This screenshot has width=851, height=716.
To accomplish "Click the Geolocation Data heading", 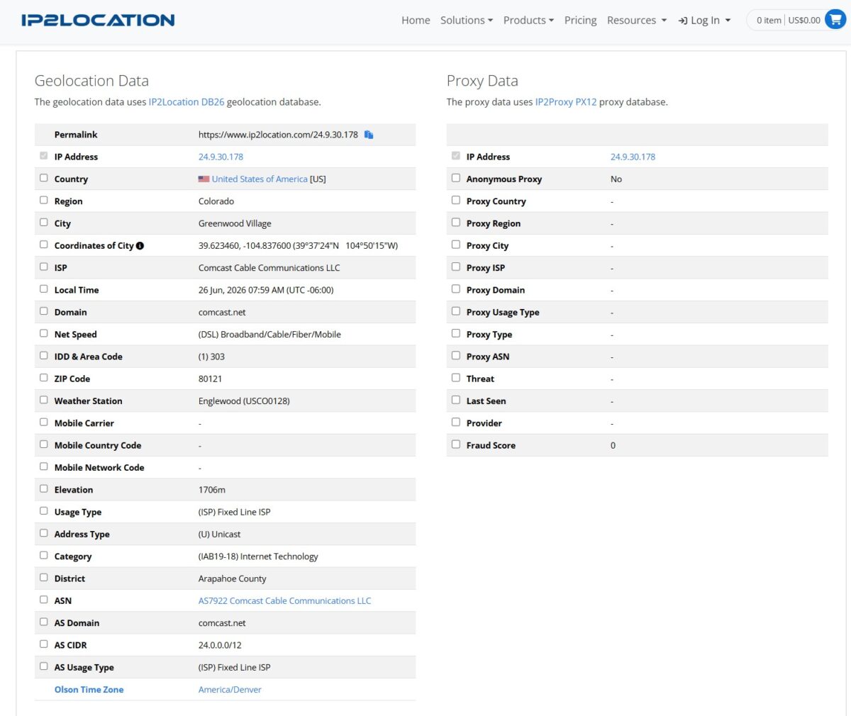I will click(91, 81).
